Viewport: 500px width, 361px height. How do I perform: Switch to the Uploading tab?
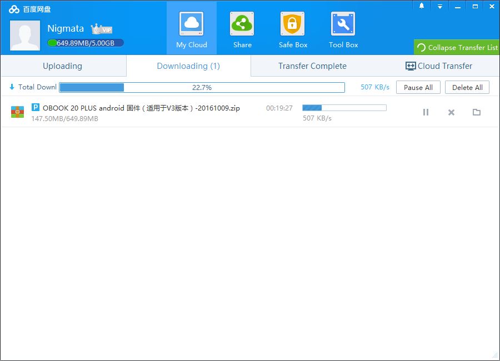click(x=63, y=66)
